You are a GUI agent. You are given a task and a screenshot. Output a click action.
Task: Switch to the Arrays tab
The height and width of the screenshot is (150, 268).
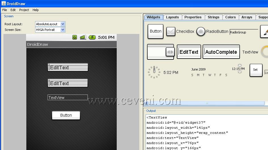pyautogui.click(x=247, y=17)
